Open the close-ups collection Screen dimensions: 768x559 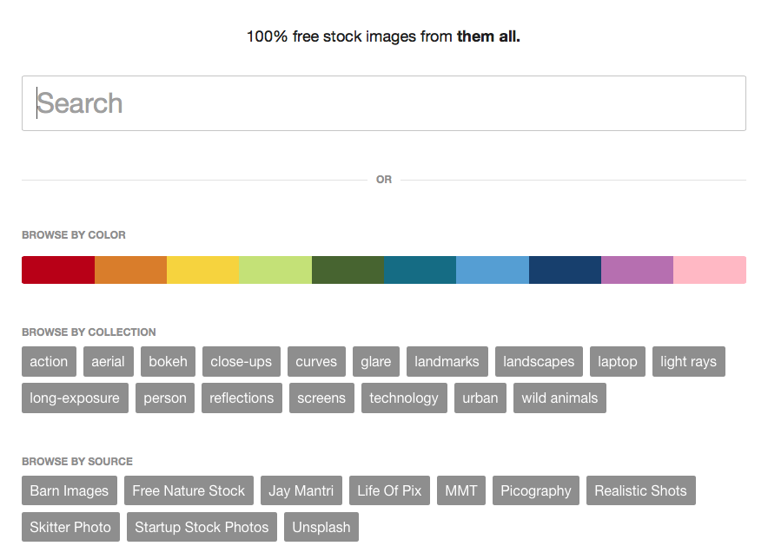(242, 362)
